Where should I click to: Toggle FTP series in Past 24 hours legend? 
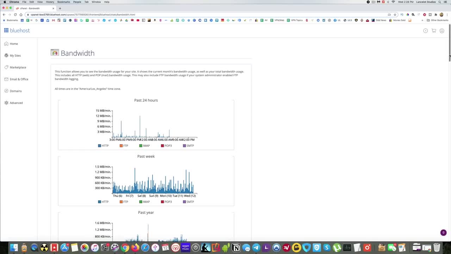tap(124, 146)
